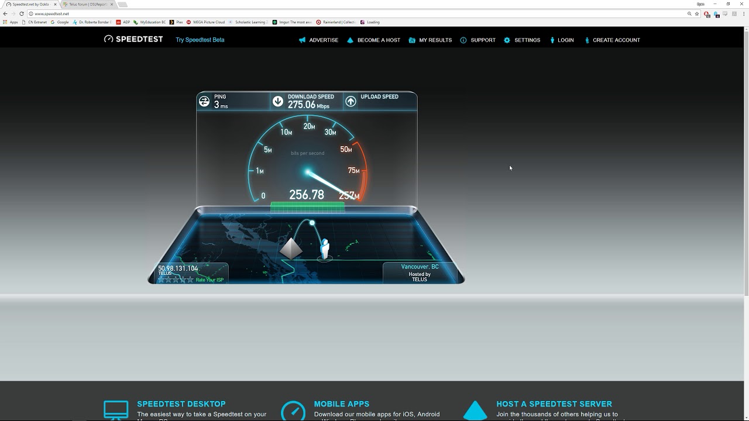The height and width of the screenshot is (421, 749).
Task: Click the IP address 50.98.131.104
Action: point(178,268)
